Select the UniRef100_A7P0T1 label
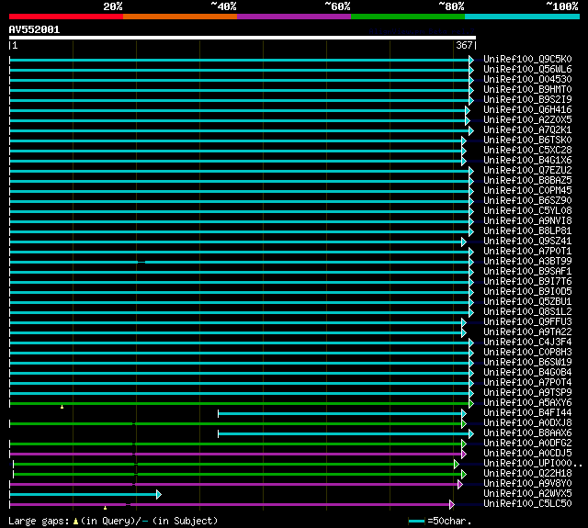This screenshot has height=528, width=588. click(x=527, y=252)
